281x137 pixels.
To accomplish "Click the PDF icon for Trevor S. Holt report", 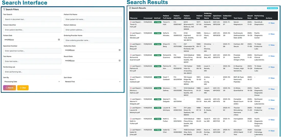I will [x=131, y=22].
